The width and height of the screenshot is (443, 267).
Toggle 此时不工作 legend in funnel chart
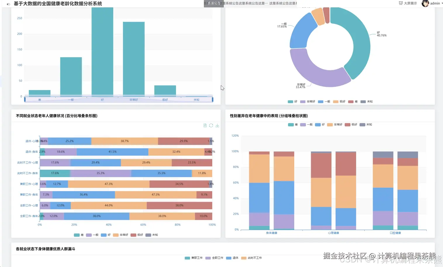tap(251, 258)
